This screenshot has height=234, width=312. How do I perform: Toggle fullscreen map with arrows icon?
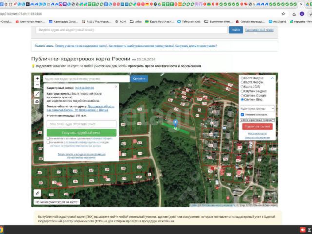37,94
